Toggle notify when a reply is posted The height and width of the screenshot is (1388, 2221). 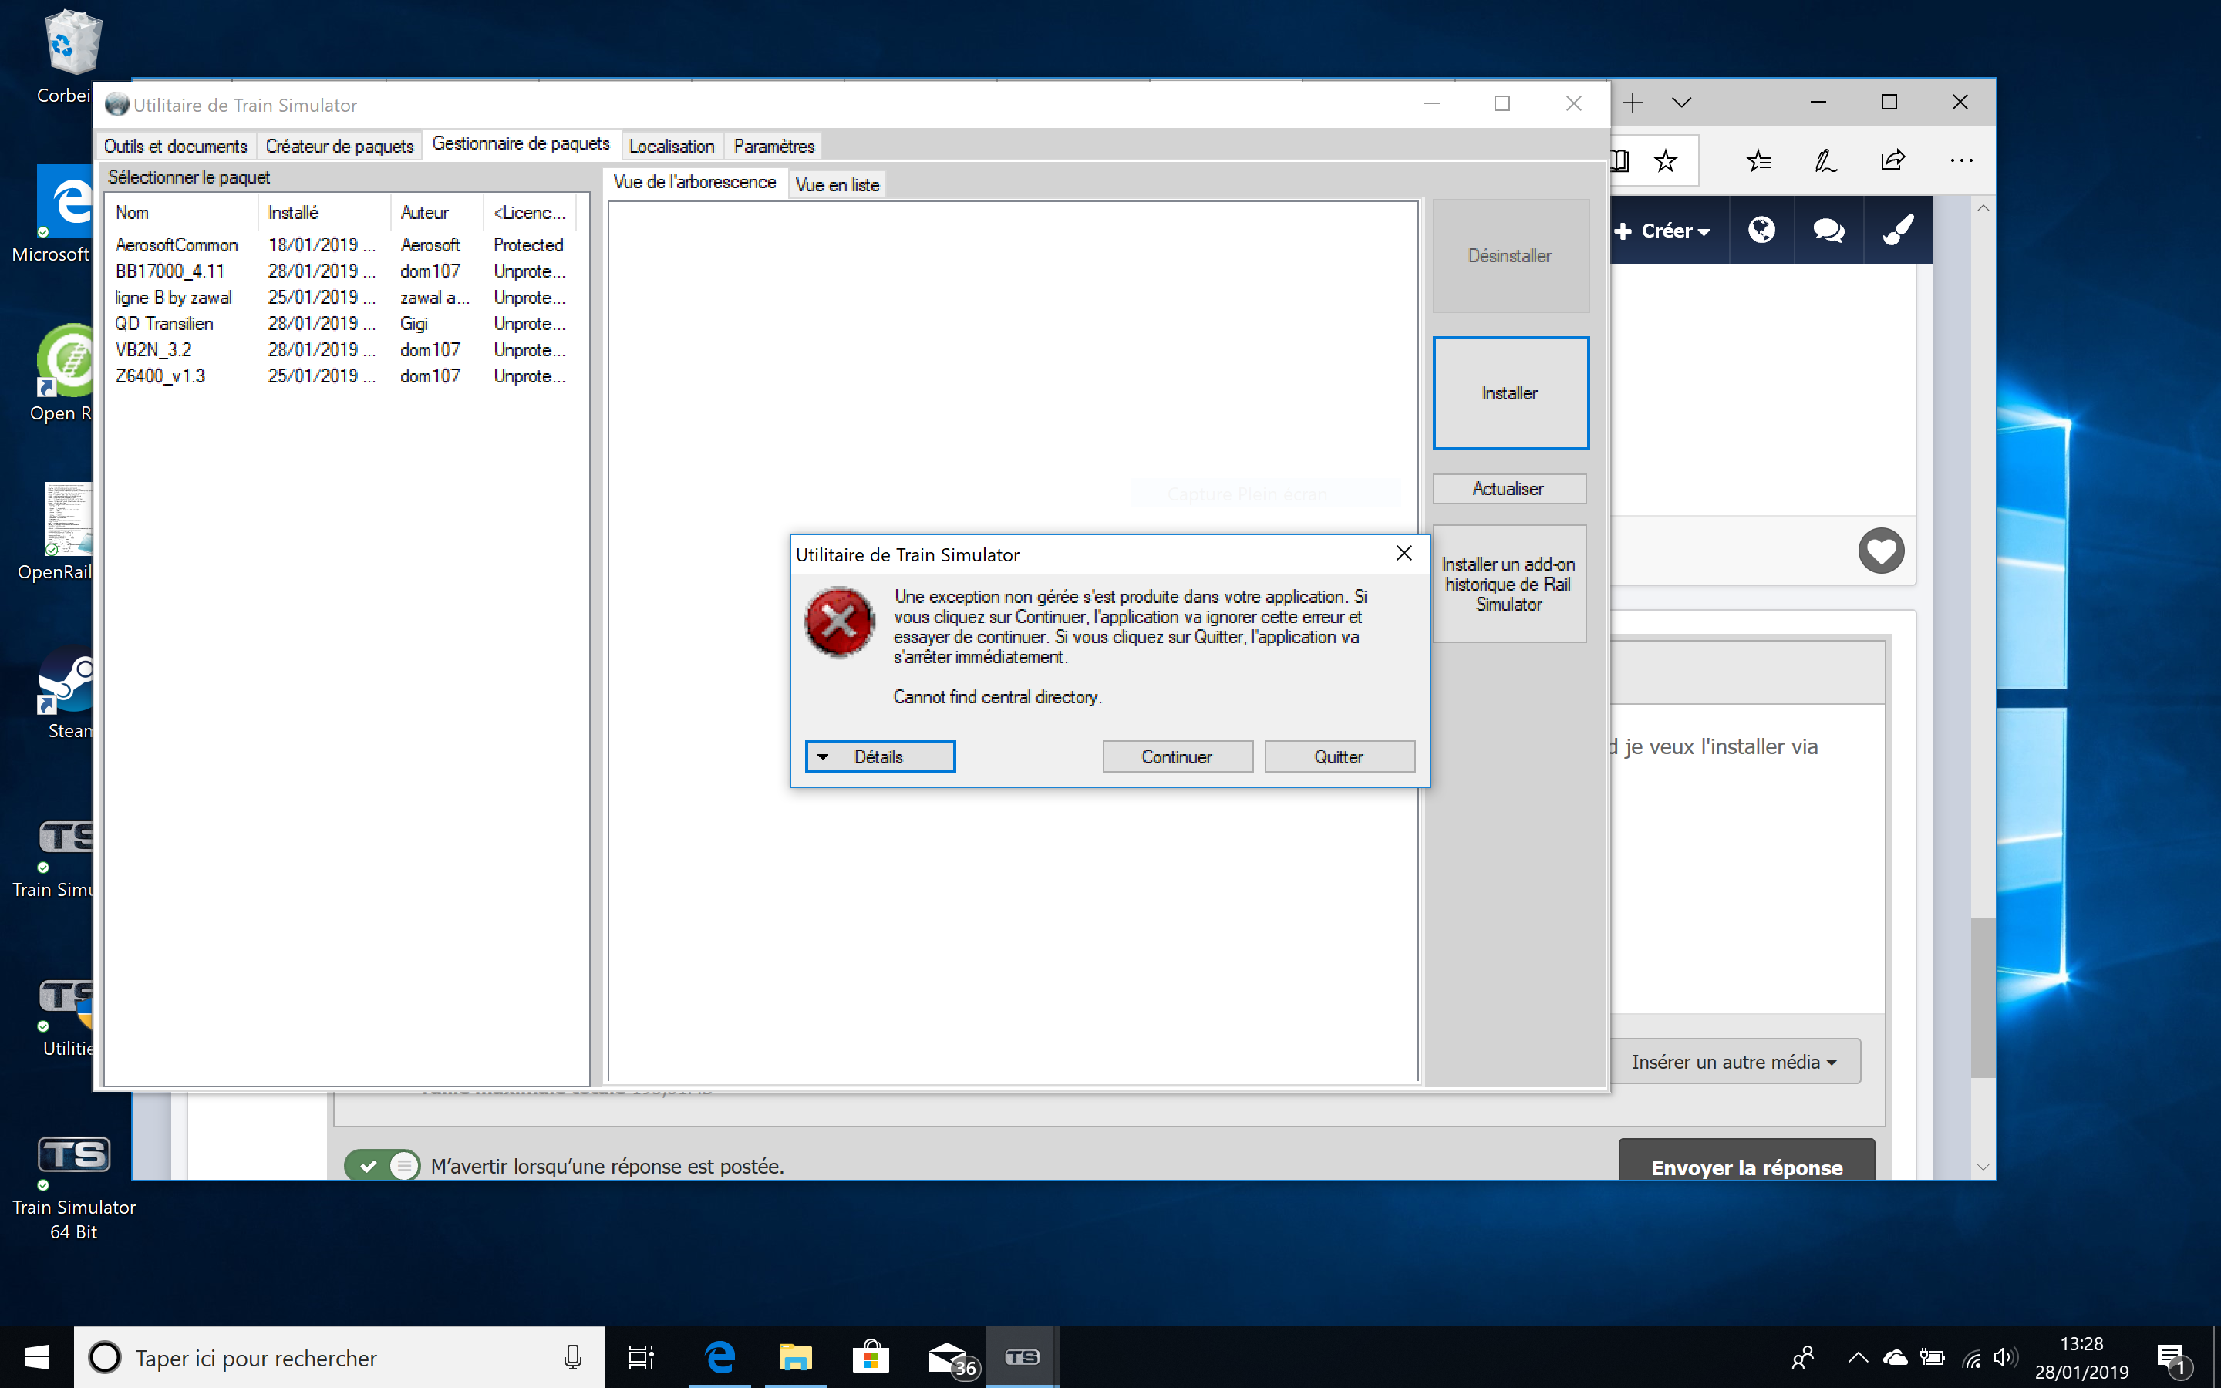(x=382, y=1166)
